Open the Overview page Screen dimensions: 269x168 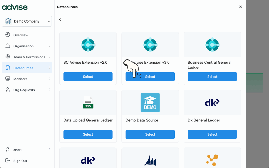(21, 35)
